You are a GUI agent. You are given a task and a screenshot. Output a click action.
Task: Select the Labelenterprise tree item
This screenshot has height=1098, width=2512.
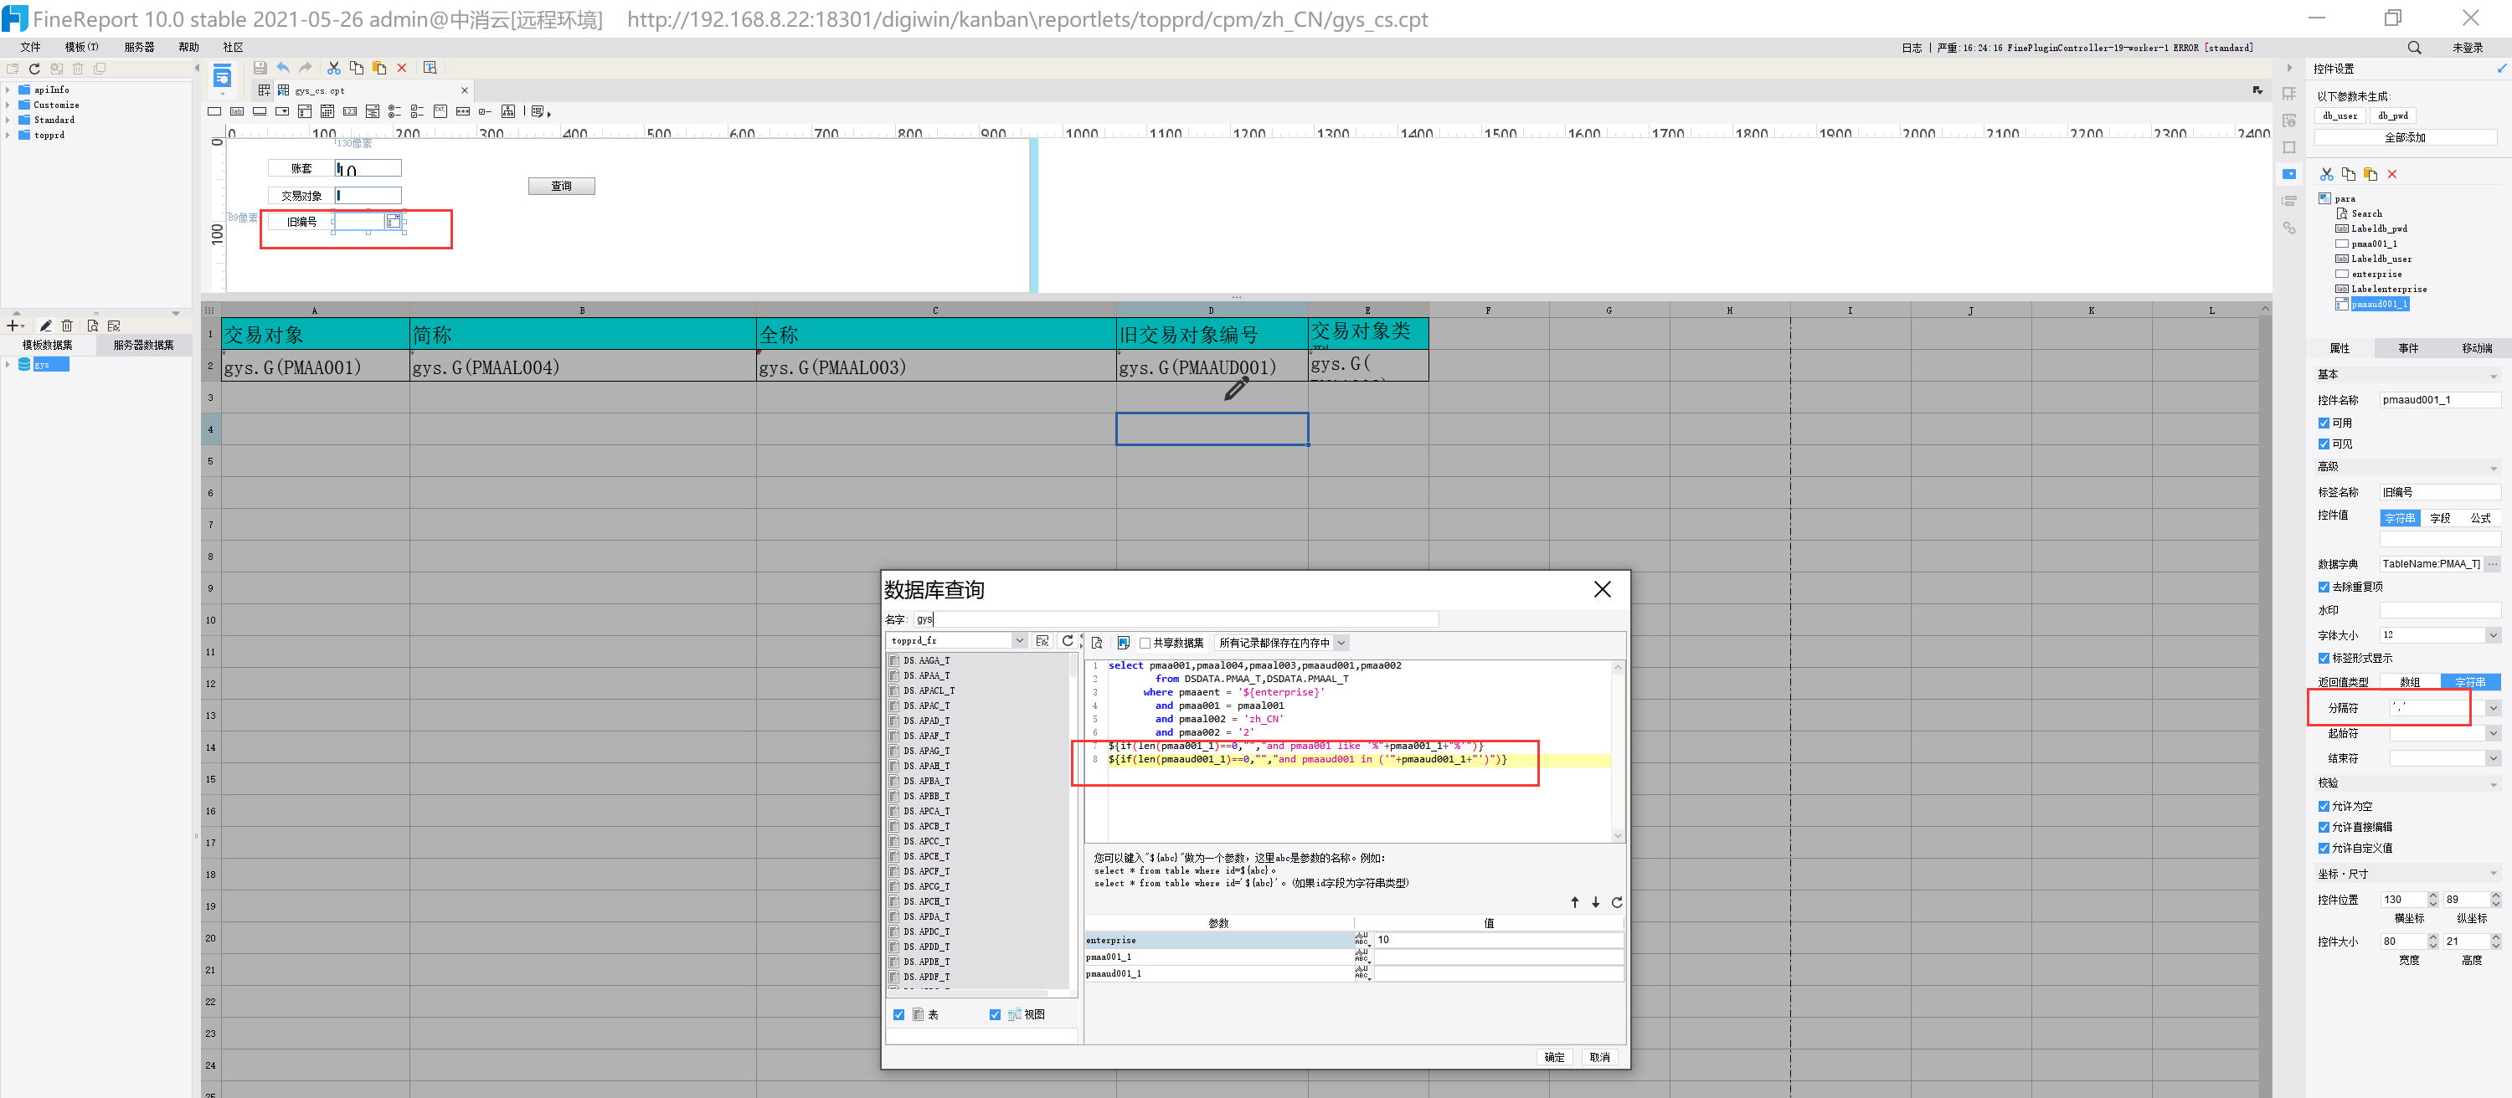(2388, 290)
